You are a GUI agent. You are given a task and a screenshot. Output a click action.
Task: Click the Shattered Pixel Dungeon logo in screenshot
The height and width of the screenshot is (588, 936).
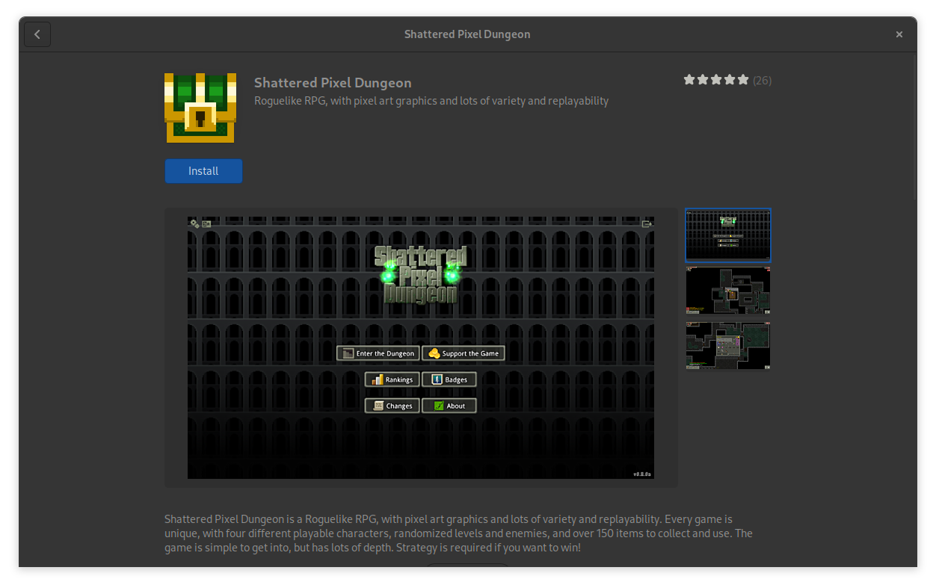click(421, 274)
